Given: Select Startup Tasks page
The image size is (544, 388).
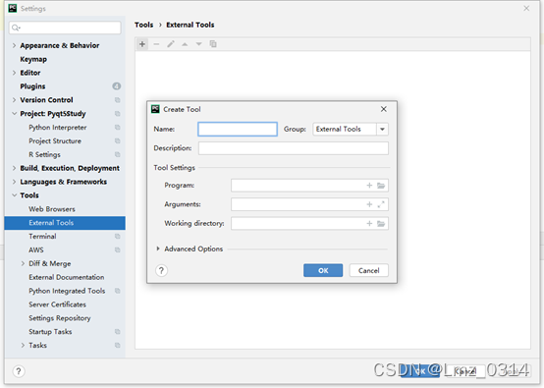Looking at the screenshot, I should click(x=50, y=332).
